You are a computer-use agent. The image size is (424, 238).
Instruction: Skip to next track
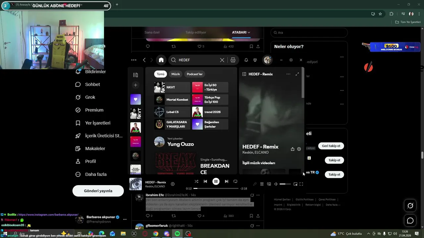point(227,181)
